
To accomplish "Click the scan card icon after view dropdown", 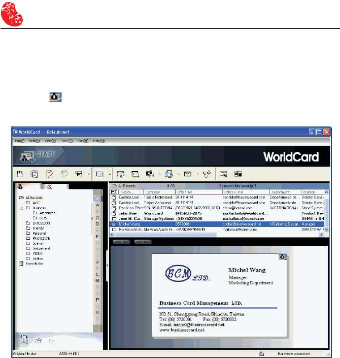I will click(x=120, y=174).
